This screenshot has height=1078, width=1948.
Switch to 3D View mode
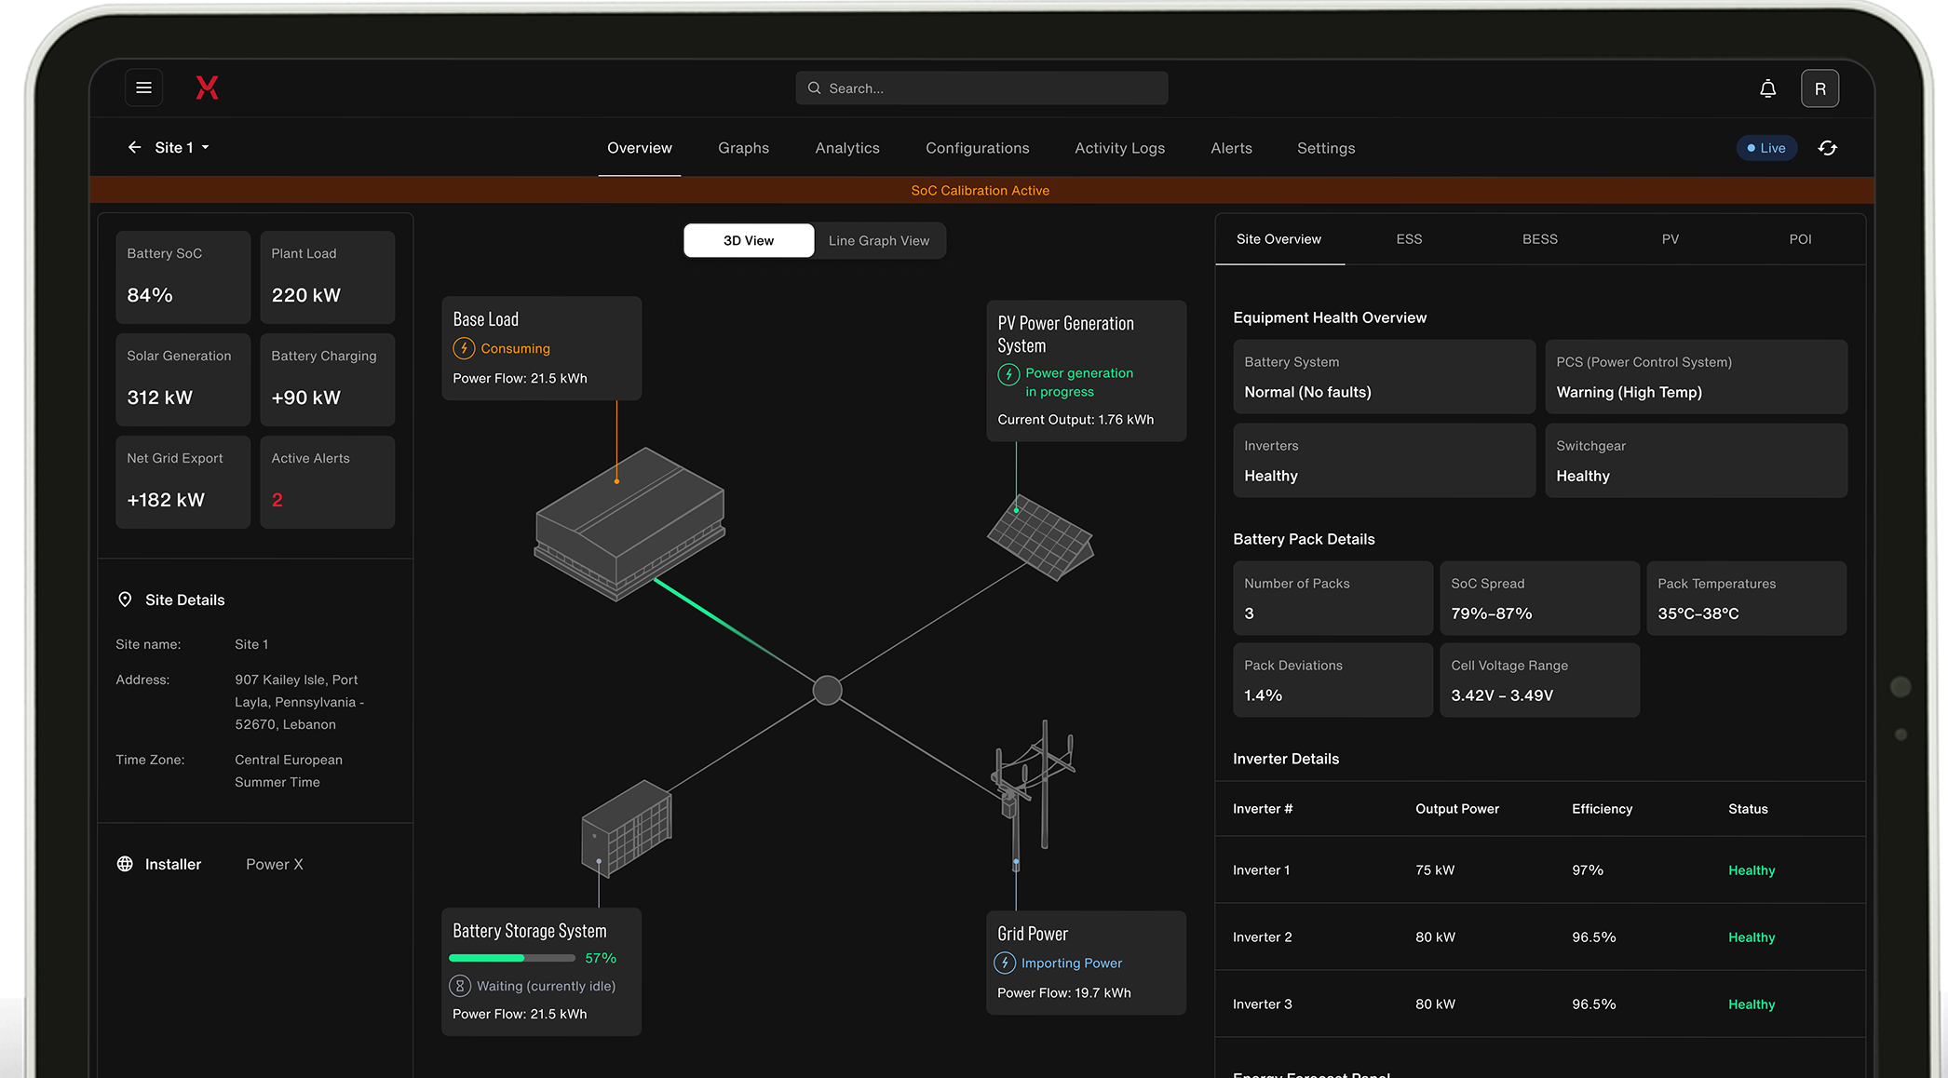(749, 240)
